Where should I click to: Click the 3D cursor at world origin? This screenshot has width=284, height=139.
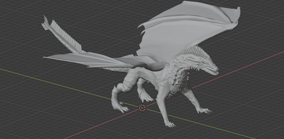[142, 108]
